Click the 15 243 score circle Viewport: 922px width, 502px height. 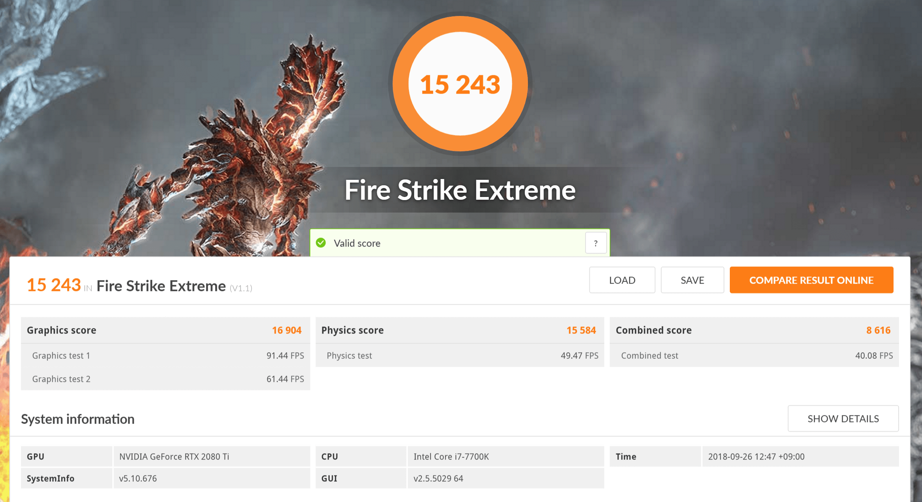[460, 83]
